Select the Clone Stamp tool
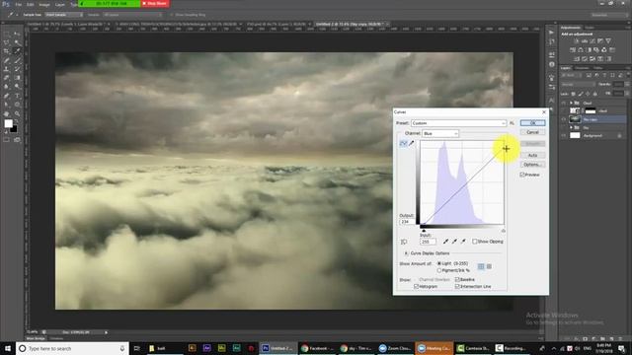The width and height of the screenshot is (632, 355). click(7, 69)
